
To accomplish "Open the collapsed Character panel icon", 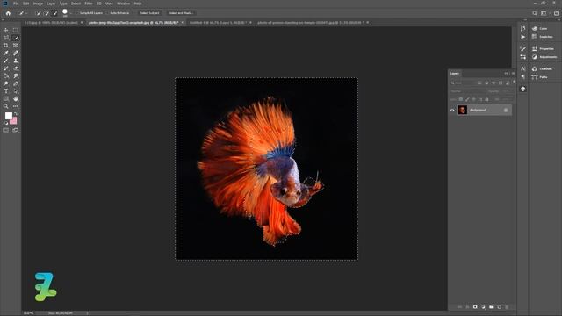I will tap(523, 68).
